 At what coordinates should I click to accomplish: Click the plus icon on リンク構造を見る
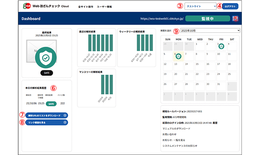coord(65,122)
